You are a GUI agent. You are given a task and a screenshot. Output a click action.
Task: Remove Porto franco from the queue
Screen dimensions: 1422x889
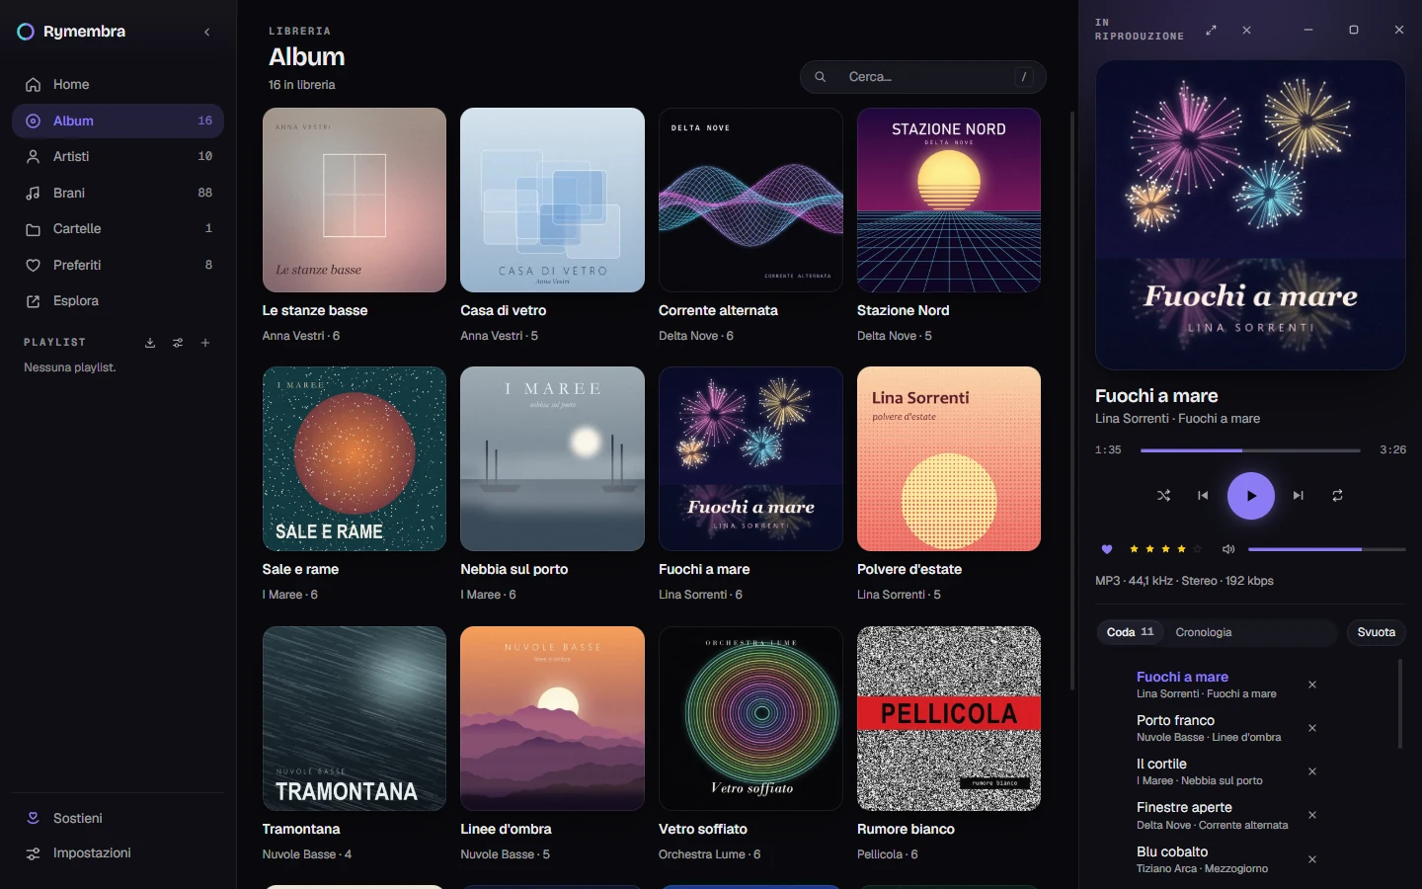(x=1312, y=728)
